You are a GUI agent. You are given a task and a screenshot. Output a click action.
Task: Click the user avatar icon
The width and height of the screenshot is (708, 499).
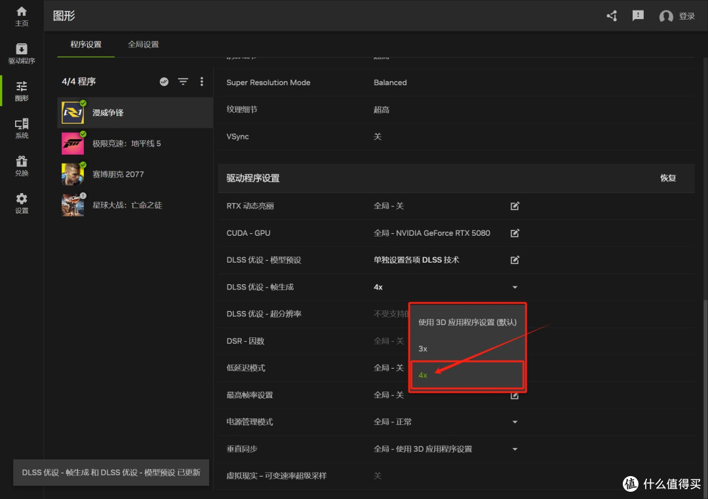[x=666, y=16]
